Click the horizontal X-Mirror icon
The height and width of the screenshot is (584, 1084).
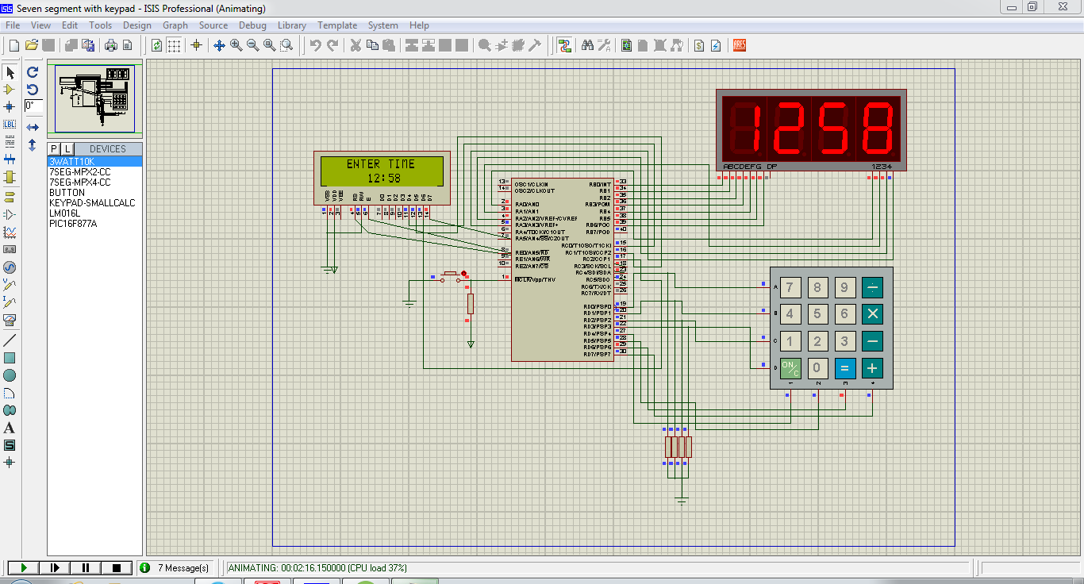[33, 127]
